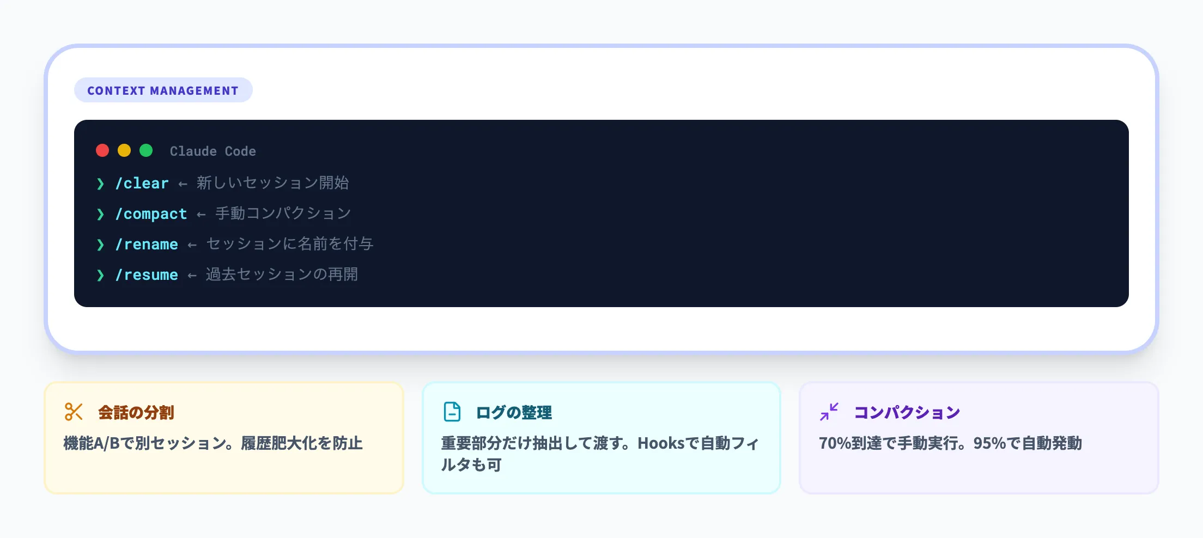Image resolution: width=1203 pixels, height=538 pixels.
Task: Toggle the red traffic light dot
Action: click(102, 150)
